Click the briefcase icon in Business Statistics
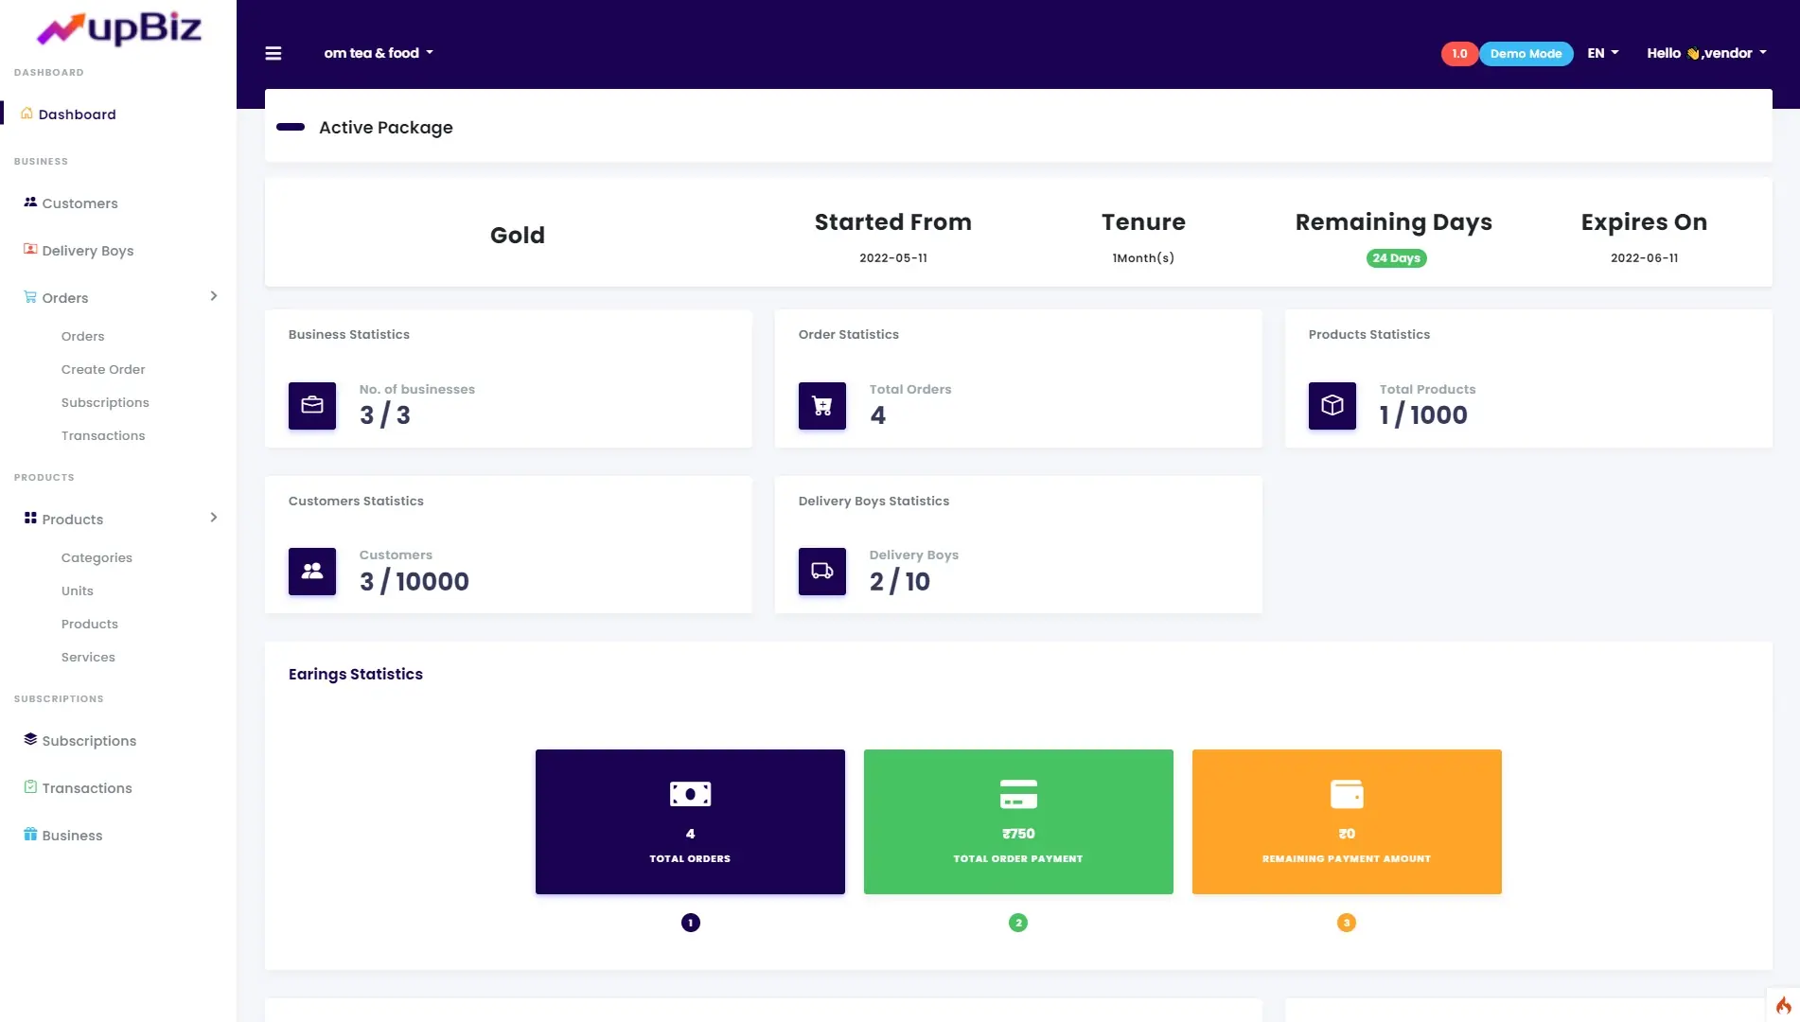 click(312, 406)
